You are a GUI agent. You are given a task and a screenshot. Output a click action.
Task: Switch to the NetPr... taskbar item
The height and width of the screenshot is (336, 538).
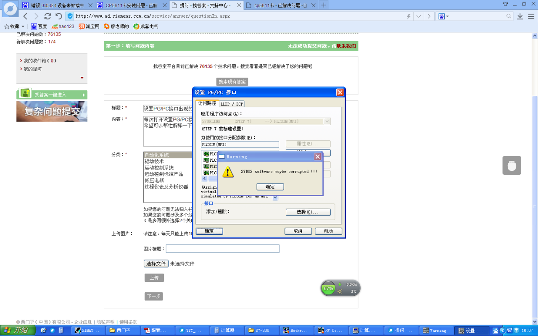pos(297,331)
